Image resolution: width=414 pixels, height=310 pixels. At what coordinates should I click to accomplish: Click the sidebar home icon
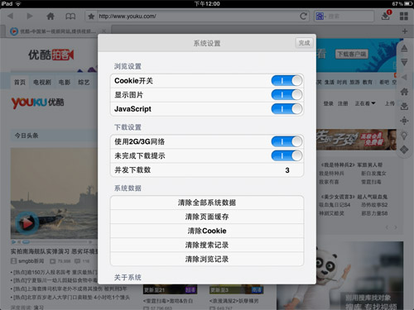404,92
